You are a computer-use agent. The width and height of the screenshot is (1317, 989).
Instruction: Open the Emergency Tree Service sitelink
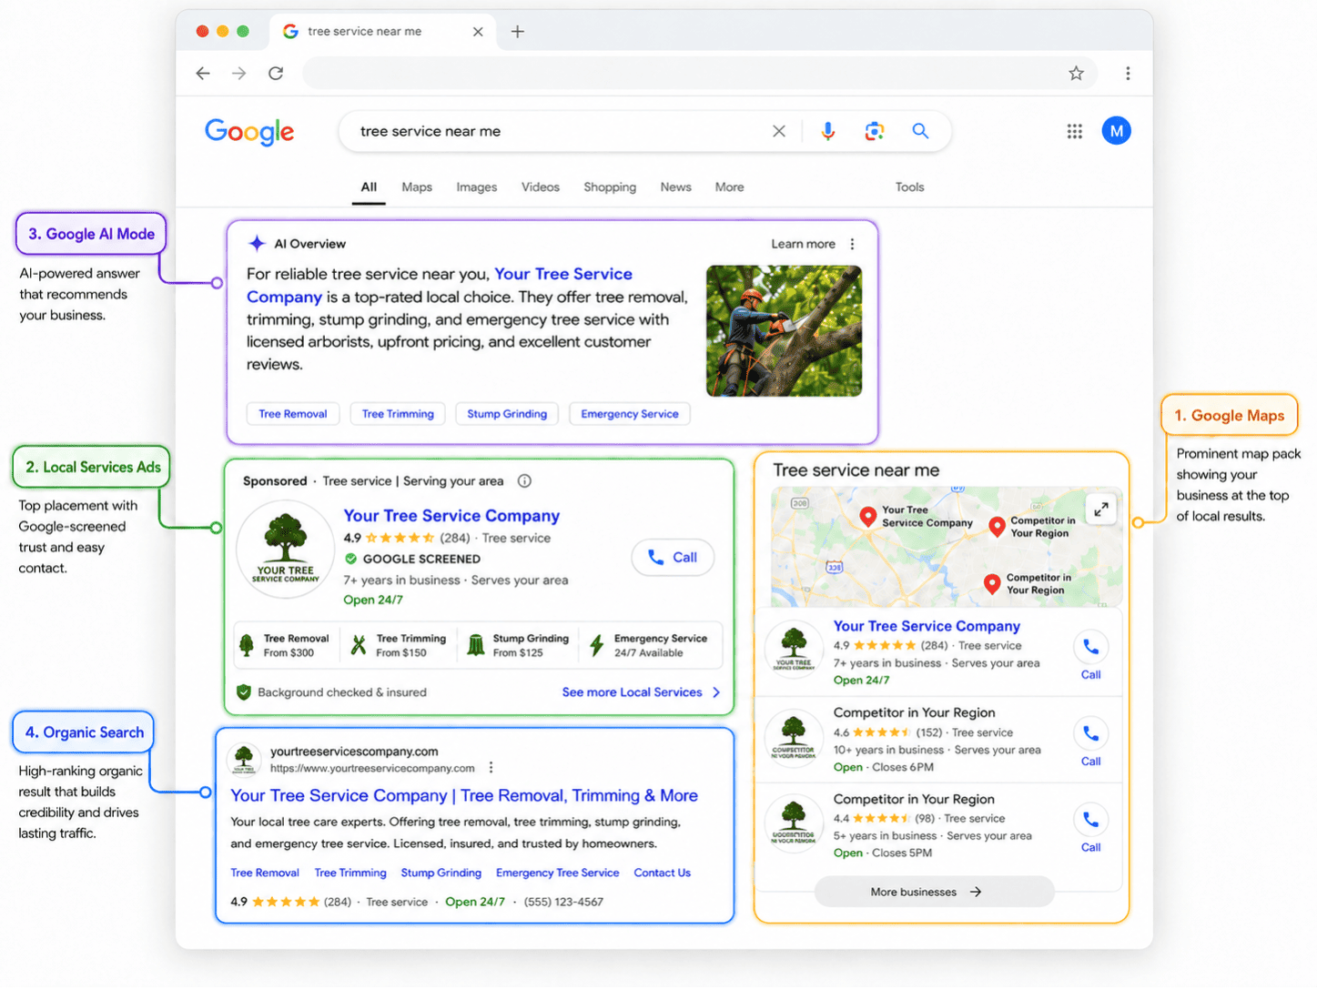click(x=558, y=873)
